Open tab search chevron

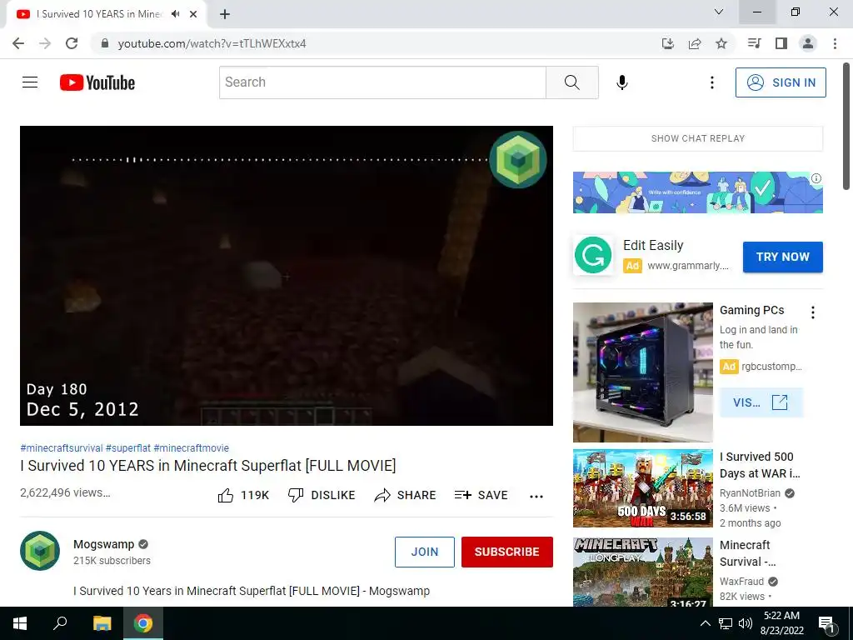(719, 12)
